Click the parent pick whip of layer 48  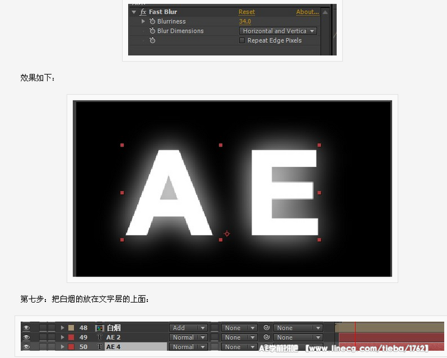[x=266, y=328]
